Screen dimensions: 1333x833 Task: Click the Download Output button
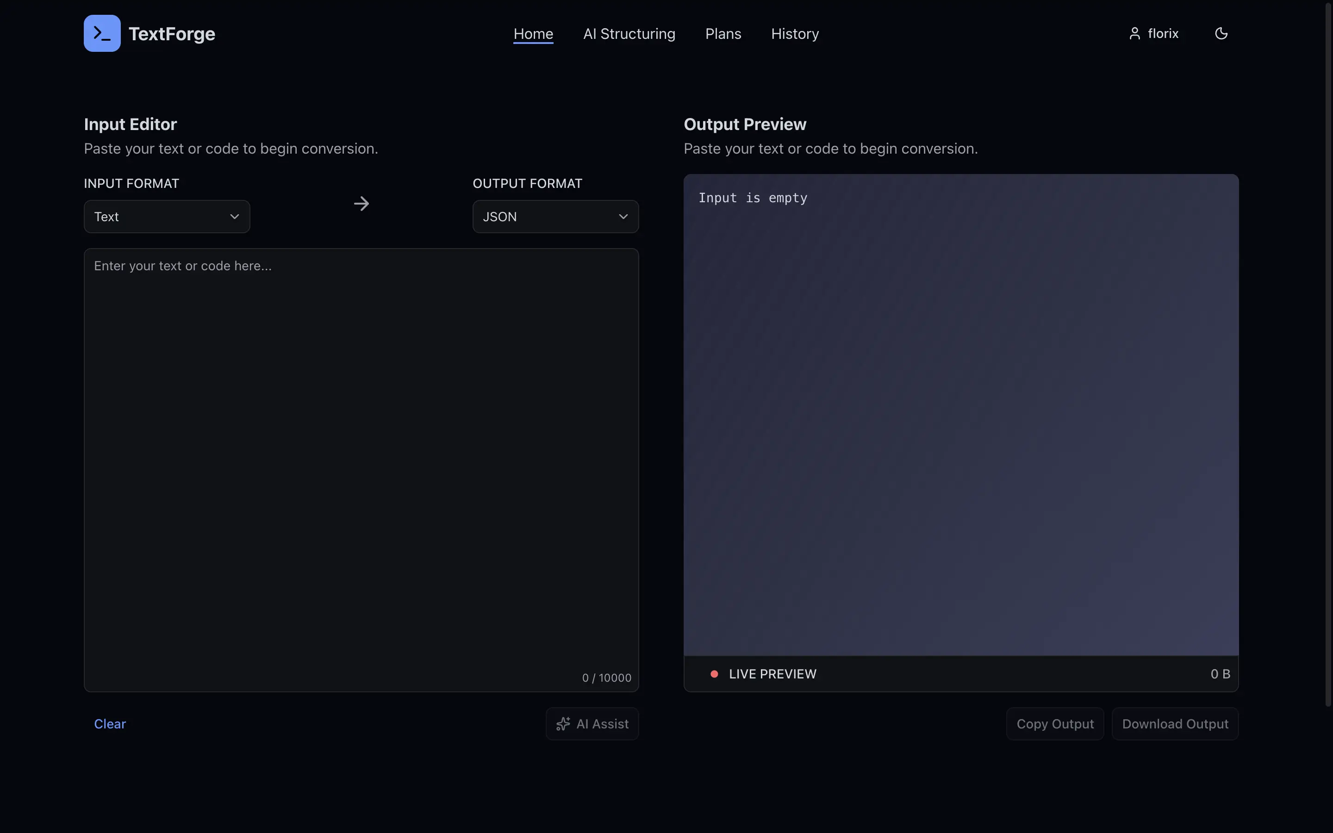pos(1175,724)
